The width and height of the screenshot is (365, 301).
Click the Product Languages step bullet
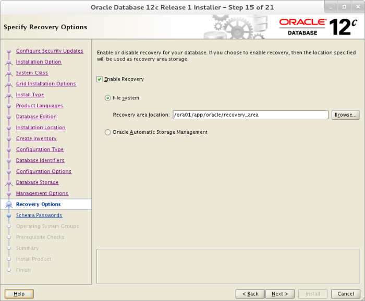[9, 106]
